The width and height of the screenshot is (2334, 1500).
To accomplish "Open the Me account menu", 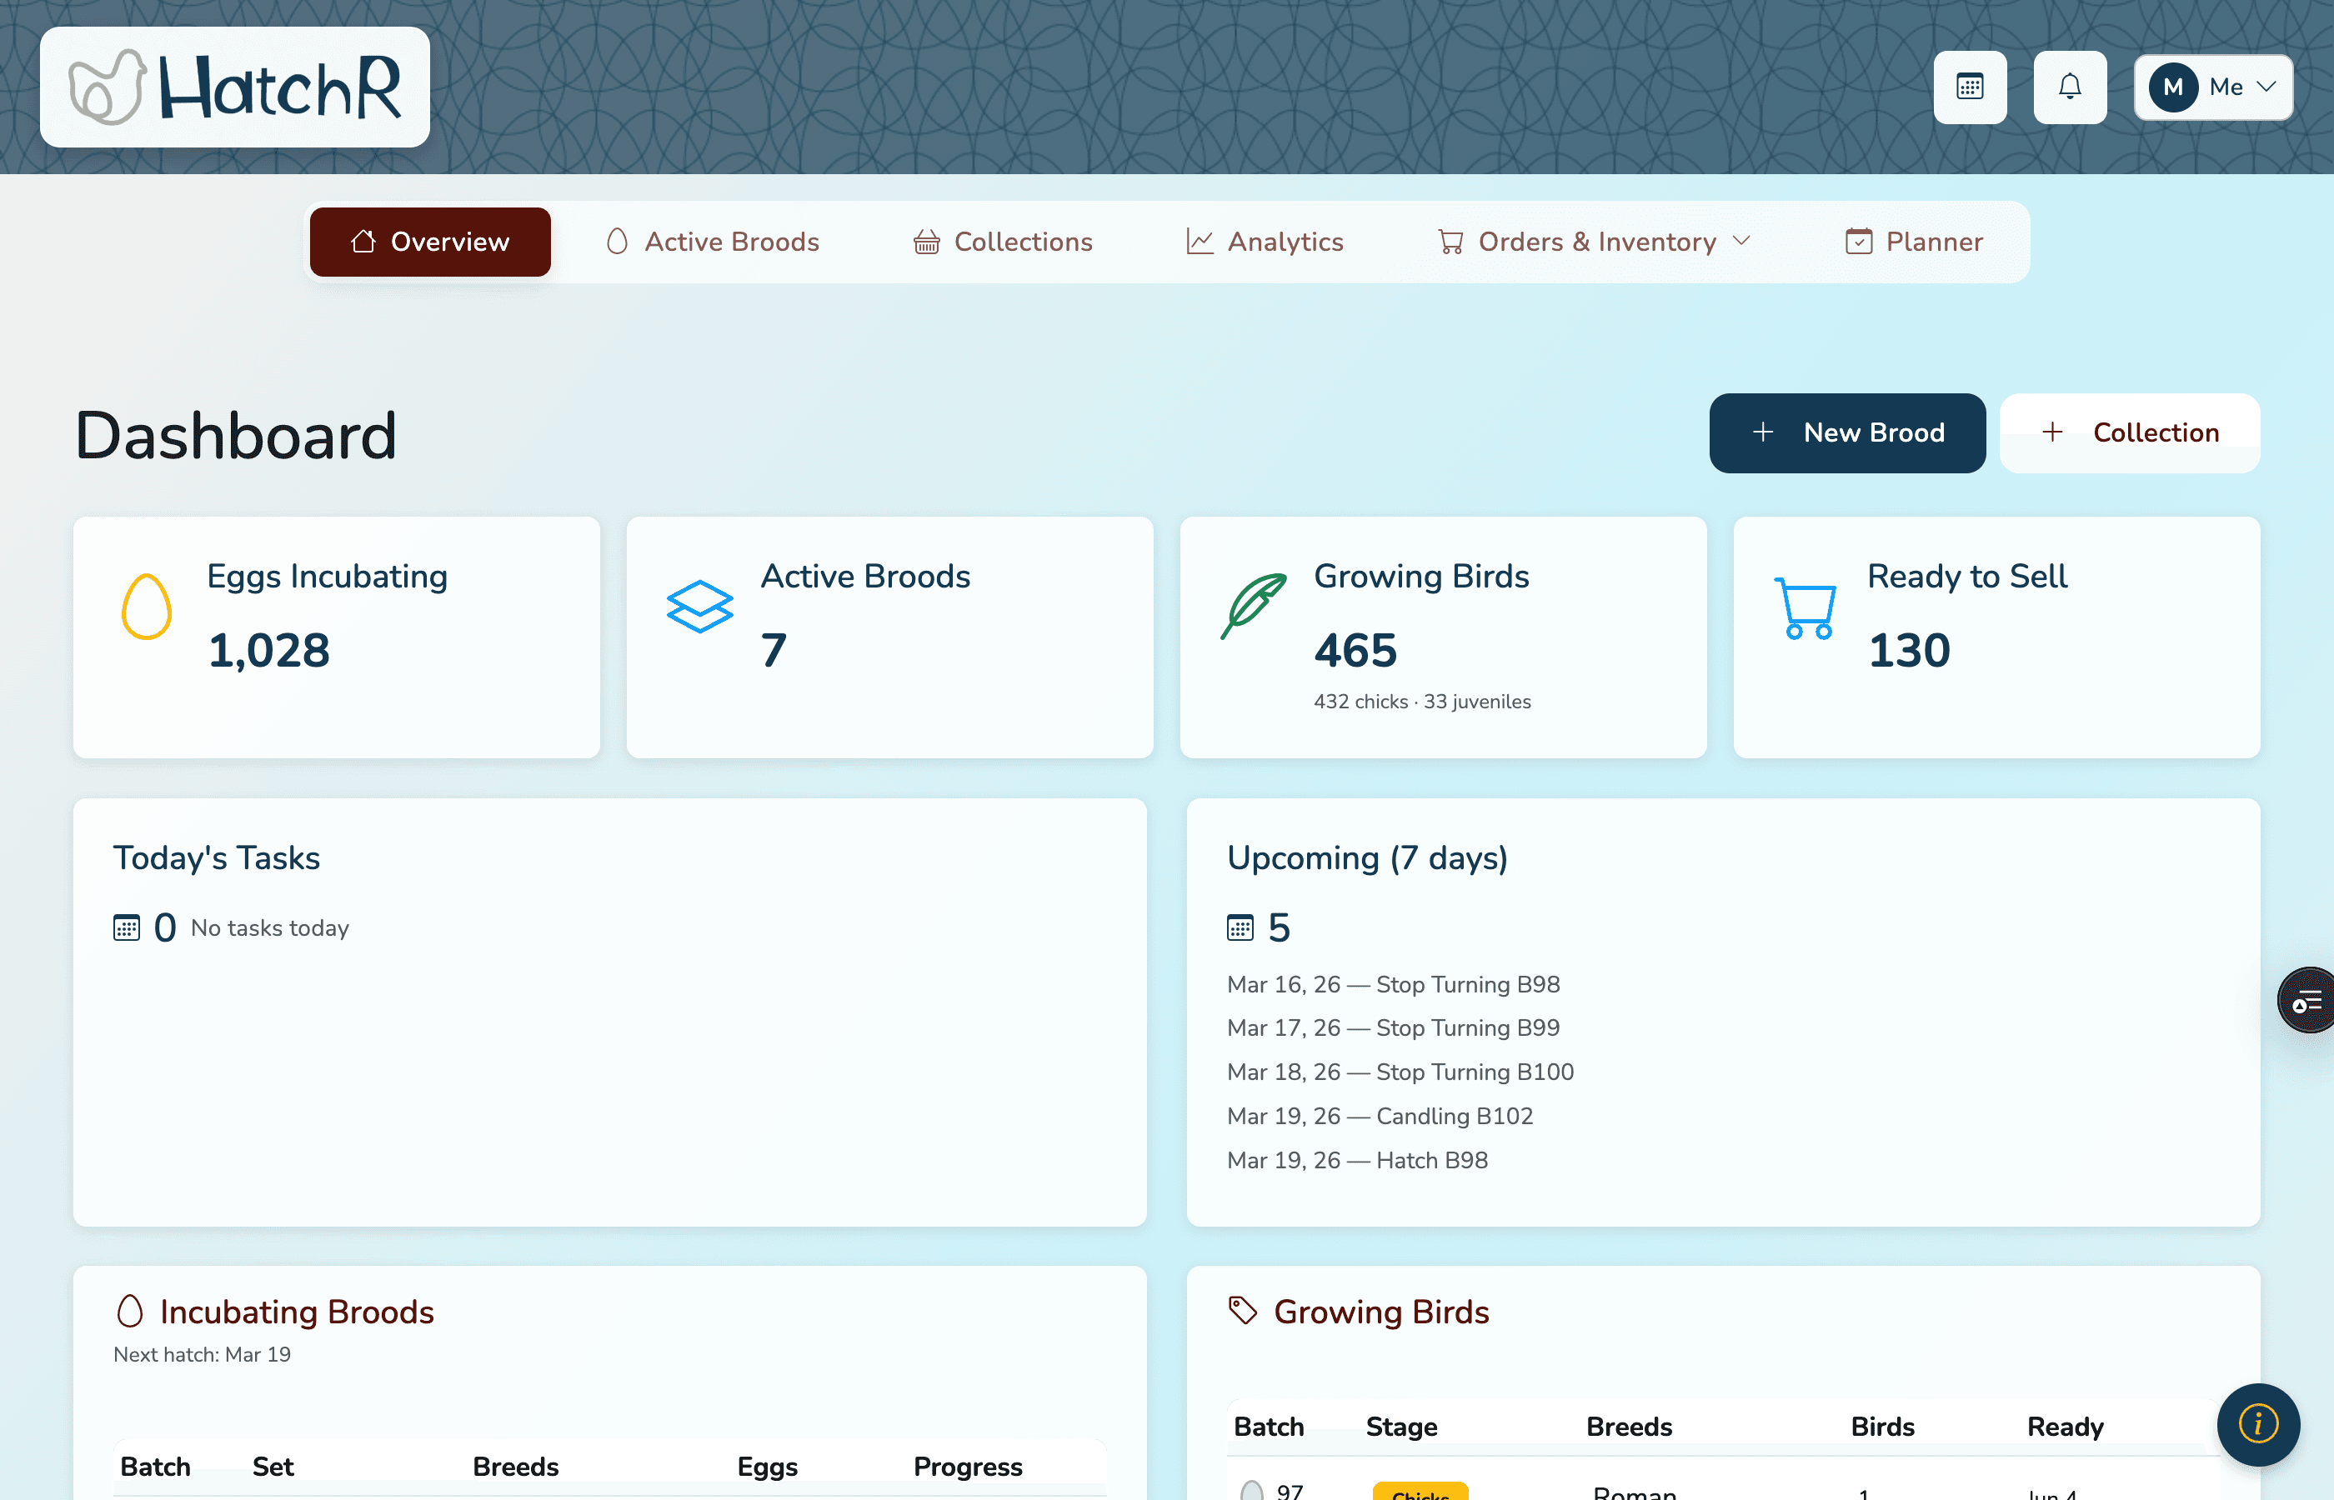I will click(2212, 87).
